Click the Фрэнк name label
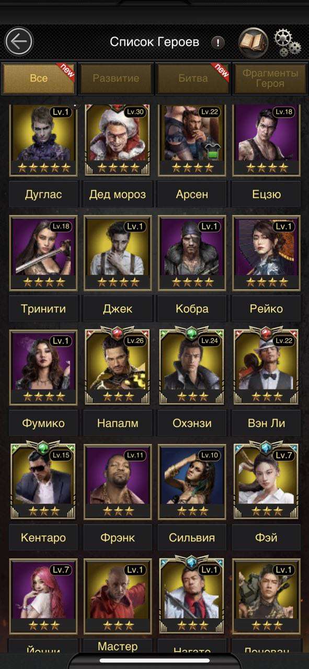The width and height of the screenshot is (309, 669). 118,537
